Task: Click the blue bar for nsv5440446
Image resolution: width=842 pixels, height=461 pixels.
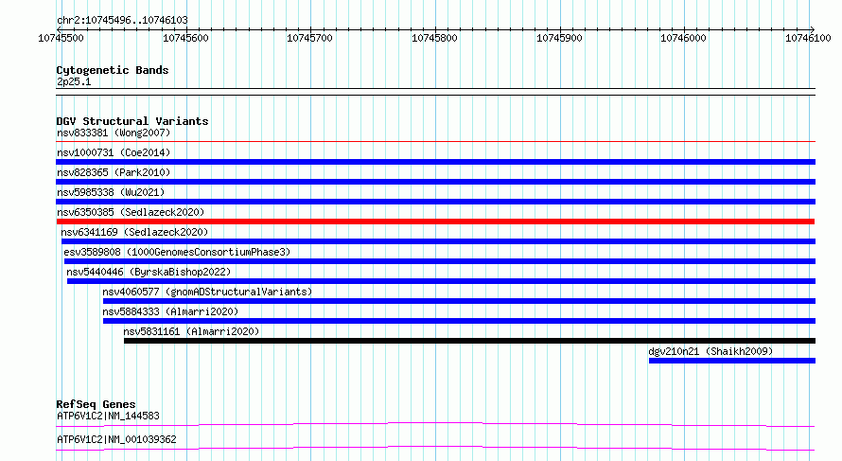Action: click(441, 281)
